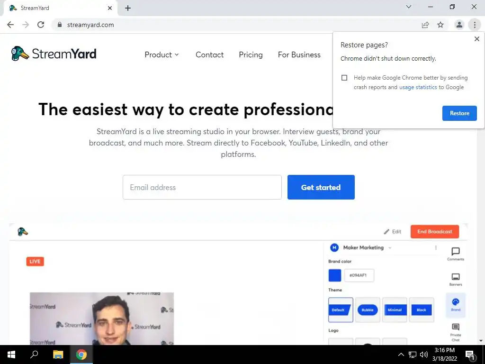Select the Default theme
This screenshot has width=485, height=364.
pyautogui.click(x=341, y=310)
